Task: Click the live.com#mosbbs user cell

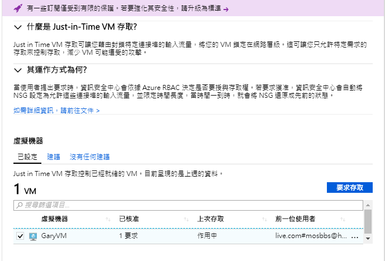Action: click(311, 236)
